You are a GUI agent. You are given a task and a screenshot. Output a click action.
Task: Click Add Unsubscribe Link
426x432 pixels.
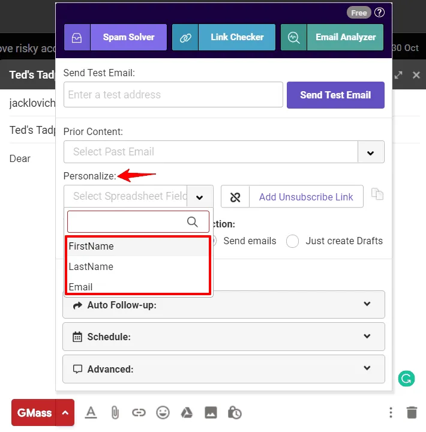coord(306,197)
